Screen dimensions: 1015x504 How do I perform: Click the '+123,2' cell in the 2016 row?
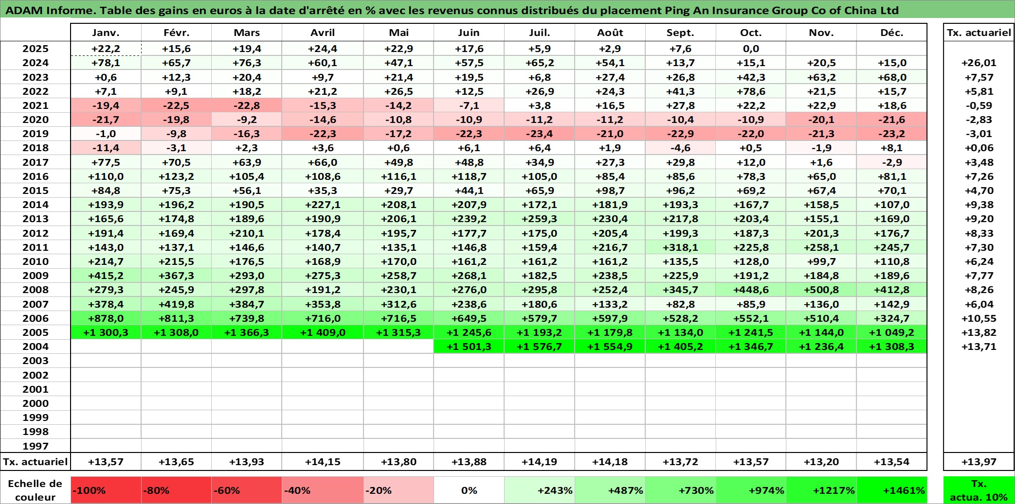coord(176,176)
